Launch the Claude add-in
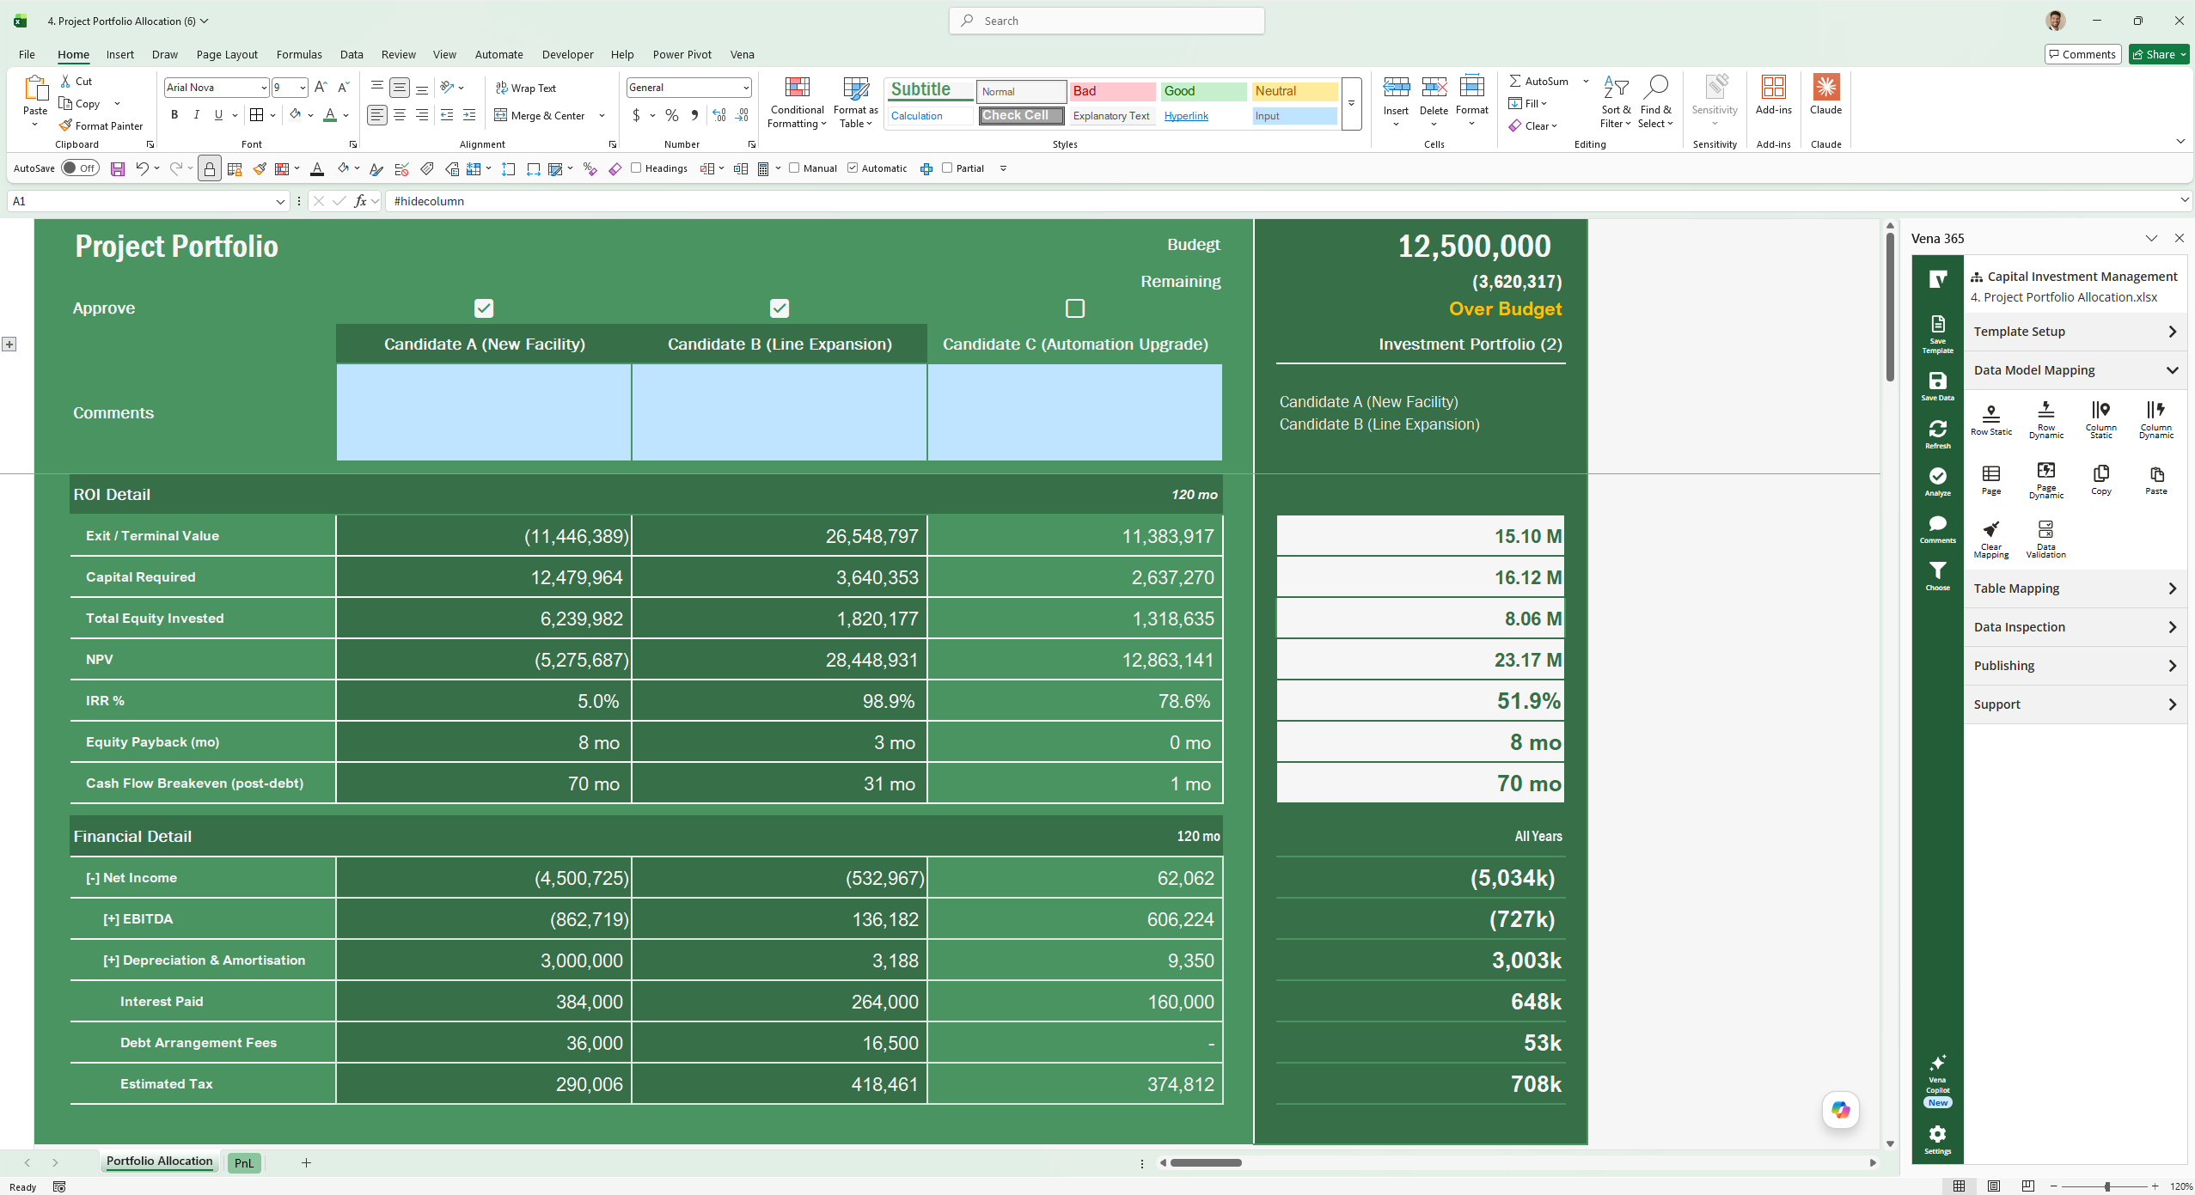 [1825, 95]
